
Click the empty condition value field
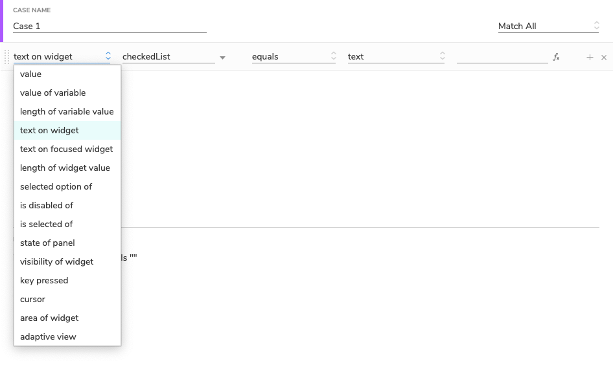point(502,57)
